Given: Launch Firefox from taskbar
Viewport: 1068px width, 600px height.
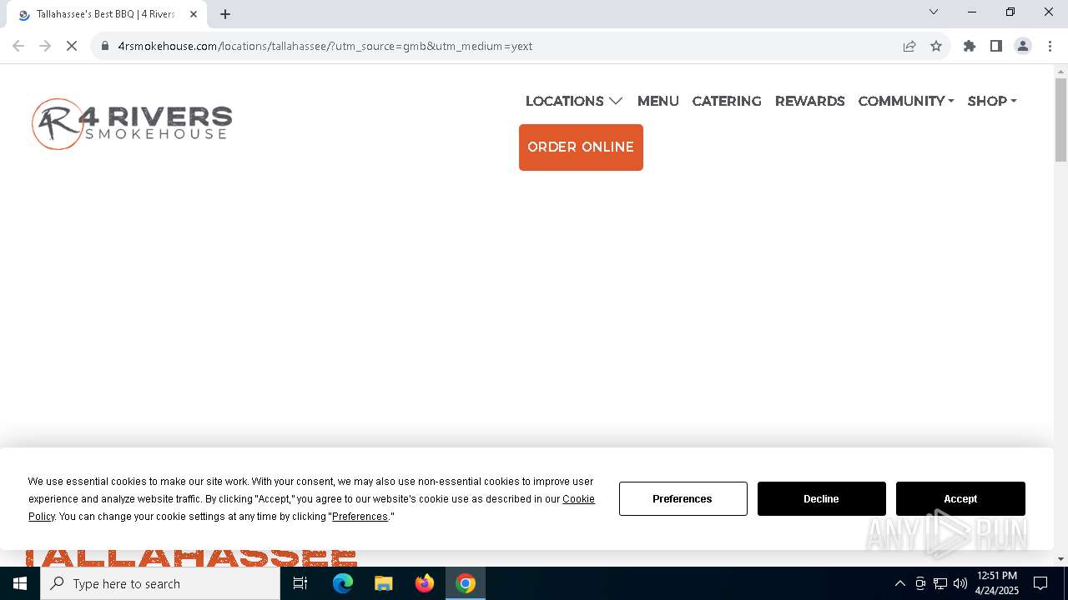Looking at the screenshot, I should [x=425, y=583].
